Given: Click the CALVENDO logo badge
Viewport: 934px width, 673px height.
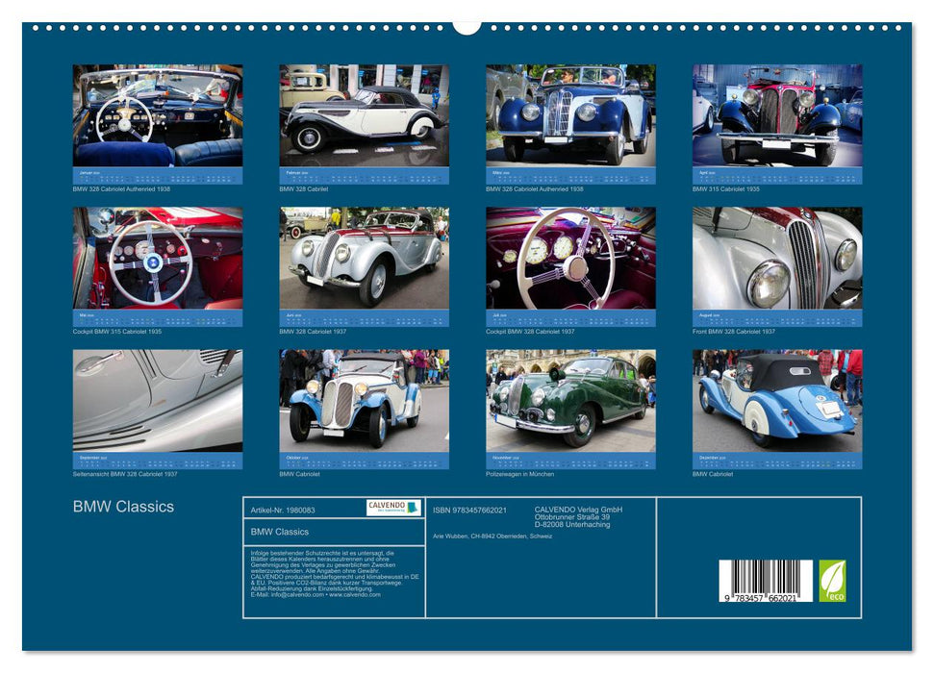Looking at the screenshot, I should (393, 508).
